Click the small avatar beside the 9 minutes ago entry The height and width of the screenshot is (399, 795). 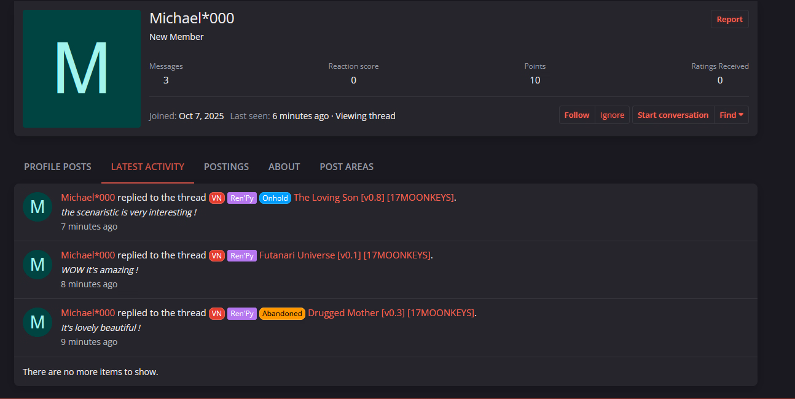tap(37, 322)
